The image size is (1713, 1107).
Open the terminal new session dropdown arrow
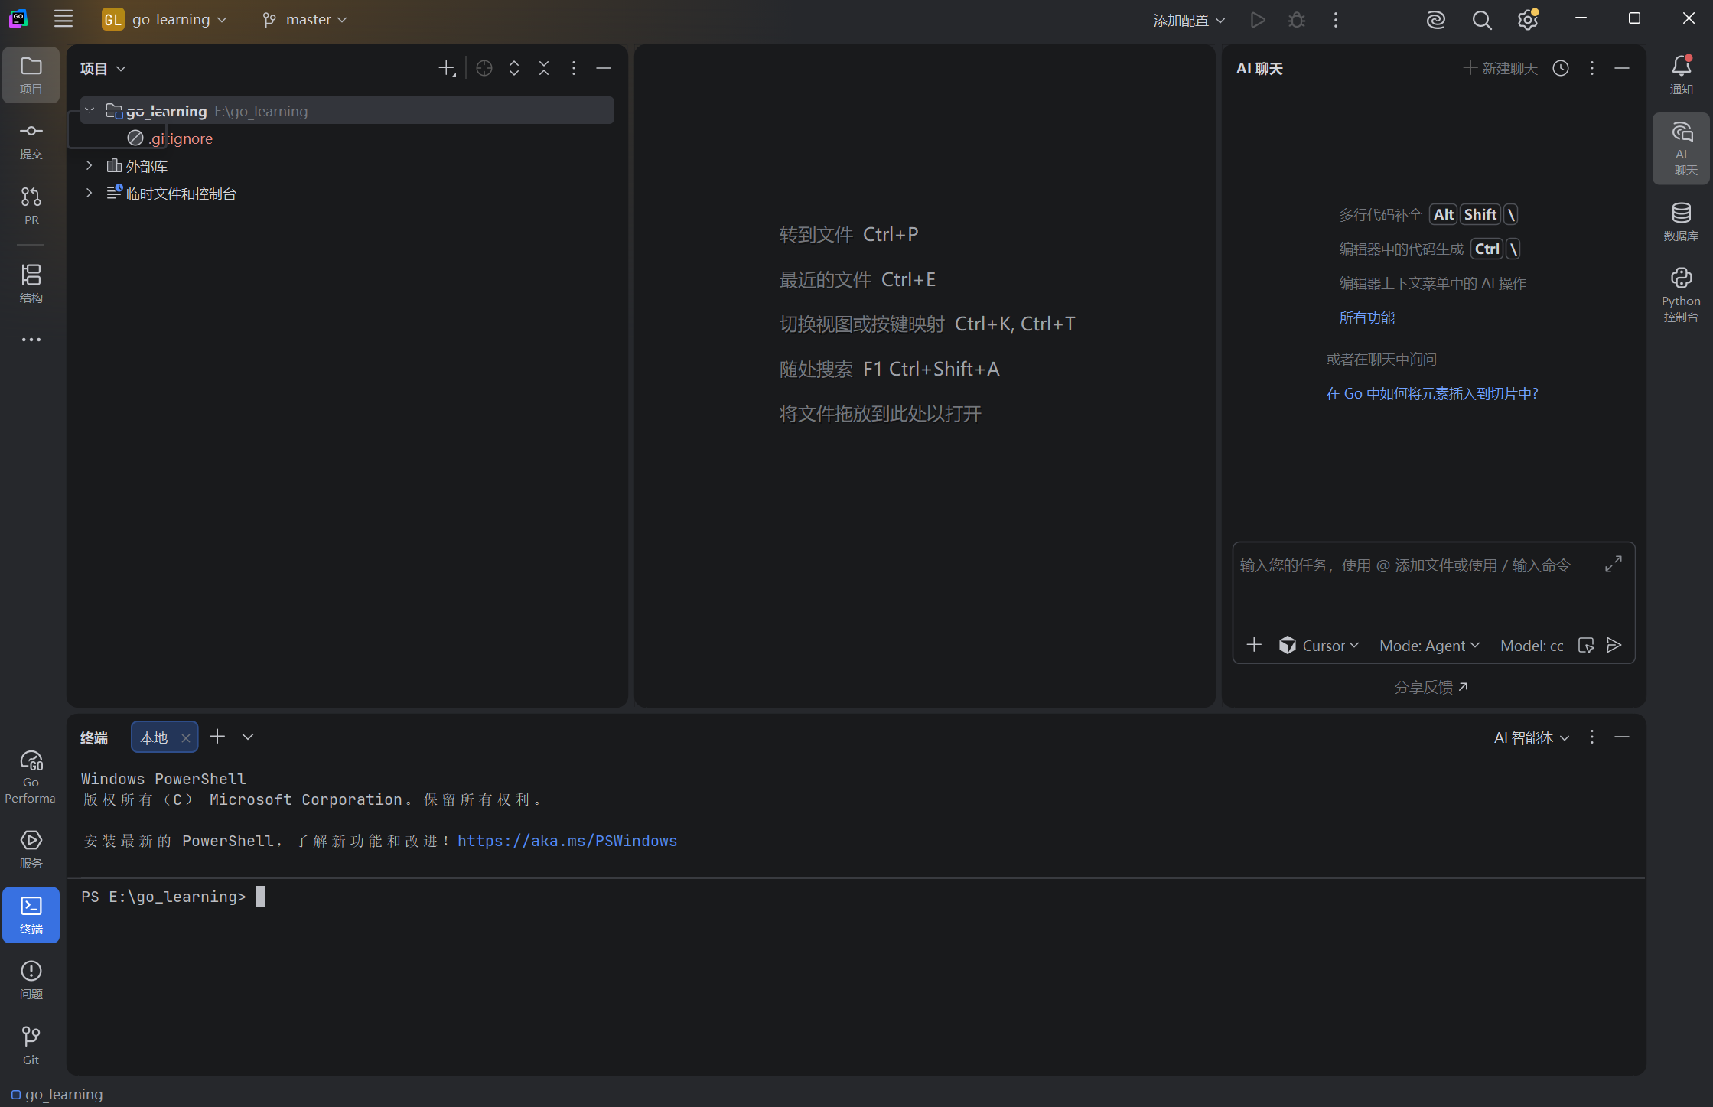coord(248,736)
